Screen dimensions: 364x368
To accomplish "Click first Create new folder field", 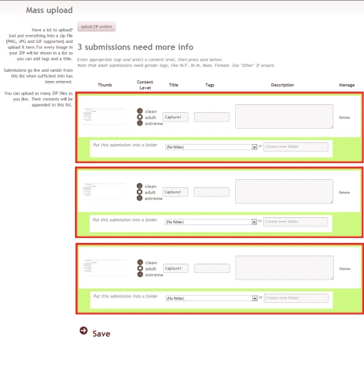I will 296,147.
